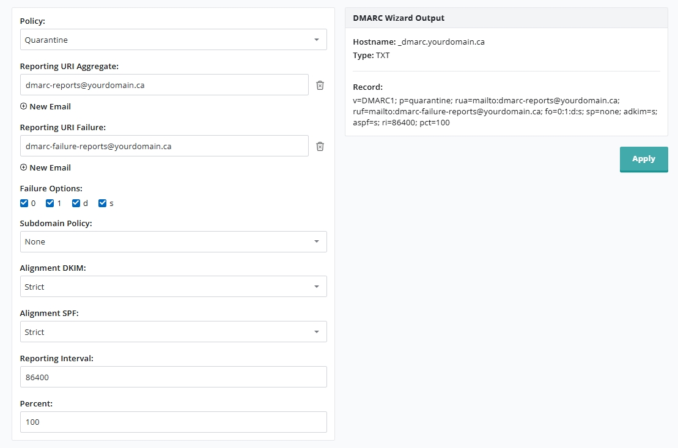Disable the failure option d checkbox

point(76,203)
